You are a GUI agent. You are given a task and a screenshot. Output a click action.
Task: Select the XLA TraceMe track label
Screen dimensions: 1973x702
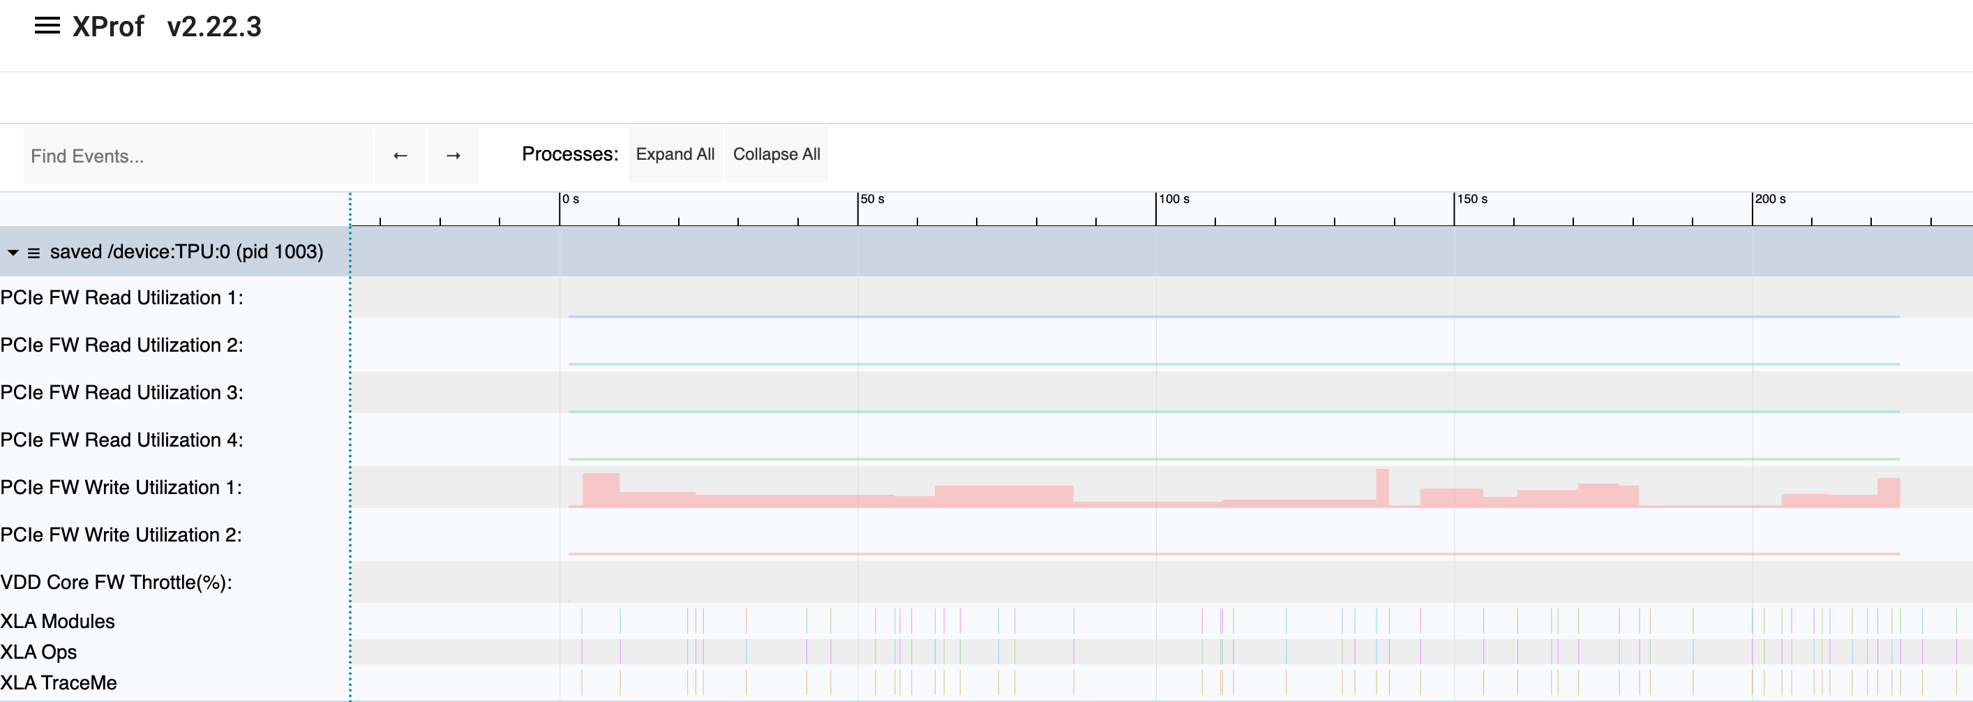(58, 683)
